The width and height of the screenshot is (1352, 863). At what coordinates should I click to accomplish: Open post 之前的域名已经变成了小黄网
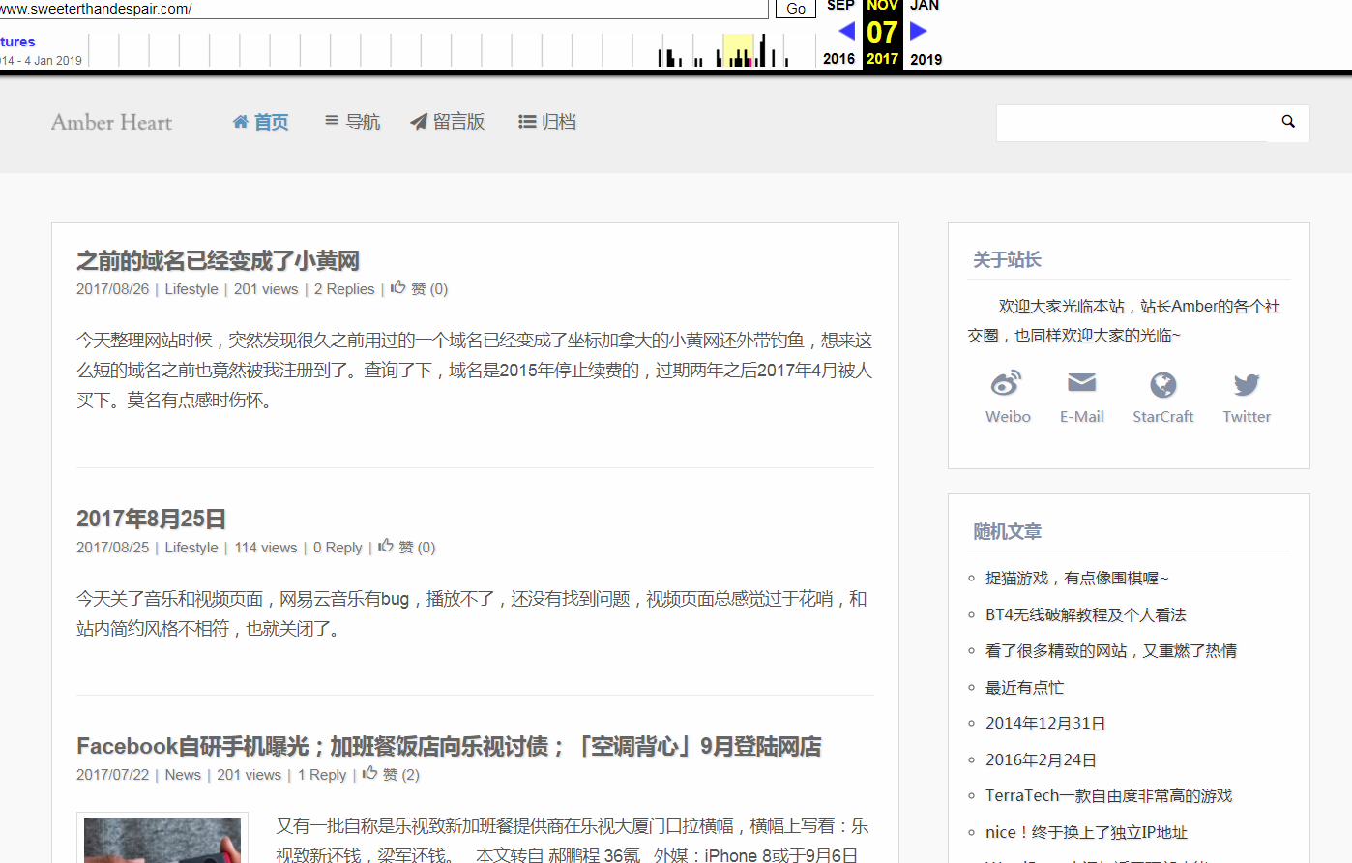[x=218, y=260]
